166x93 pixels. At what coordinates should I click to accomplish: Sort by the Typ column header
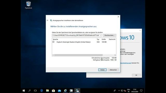(98, 39)
